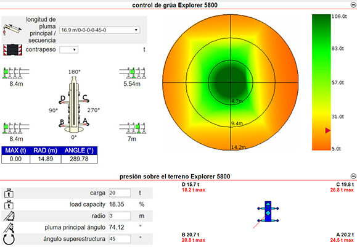Viewport: 357px width, 250px height.
Task: Click the 57.0t scale label
Action: (x=337, y=83)
